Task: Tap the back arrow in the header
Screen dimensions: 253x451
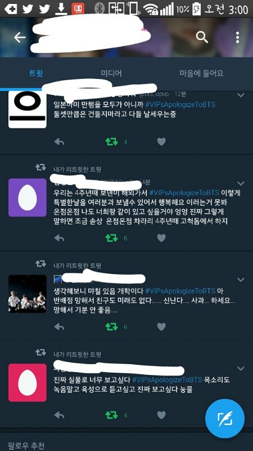Action: pos(20,37)
